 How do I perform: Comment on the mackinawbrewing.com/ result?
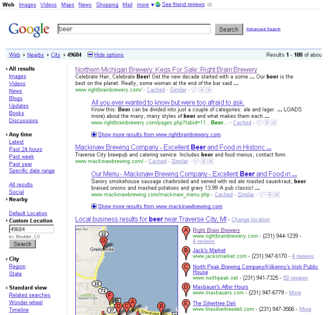click(x=196, y=161)
